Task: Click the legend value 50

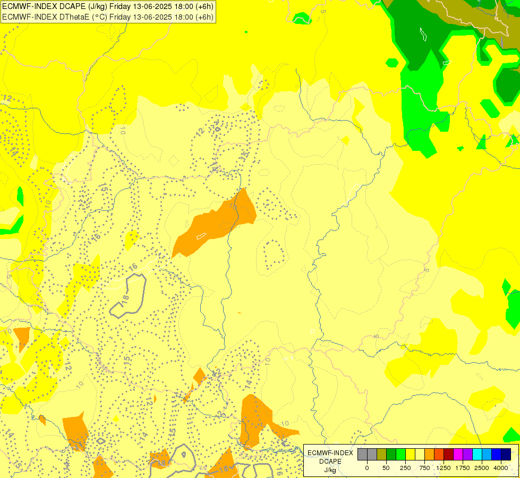Action: point(386,468)
